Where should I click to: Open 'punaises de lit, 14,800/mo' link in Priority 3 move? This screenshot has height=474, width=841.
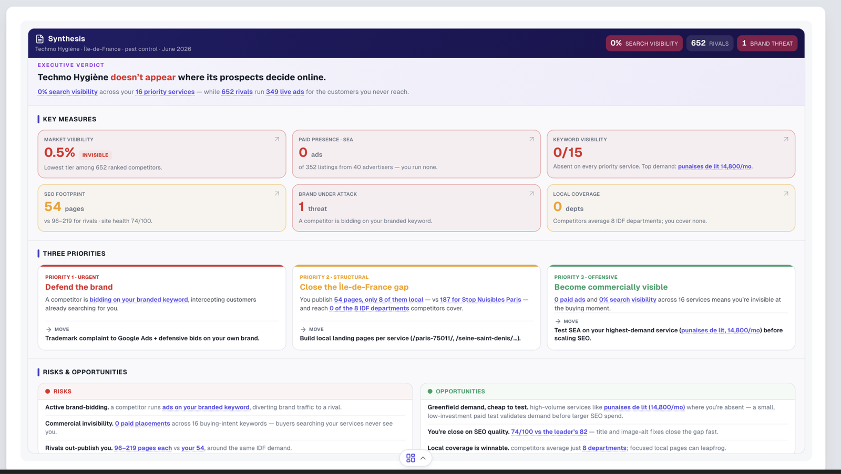(721, 330)
